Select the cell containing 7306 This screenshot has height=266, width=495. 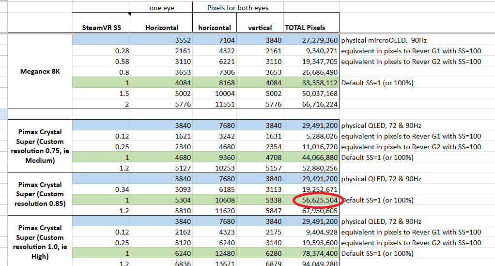(215, 72)
